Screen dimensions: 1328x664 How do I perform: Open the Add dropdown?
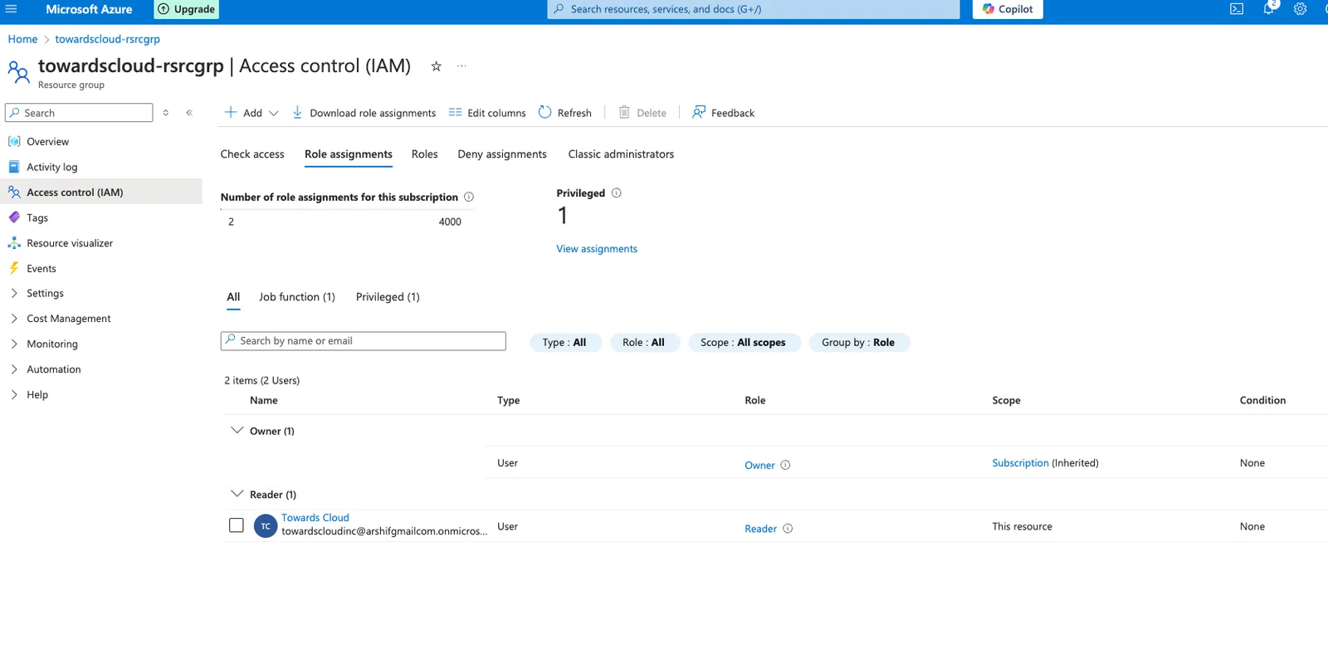point(251,113)
